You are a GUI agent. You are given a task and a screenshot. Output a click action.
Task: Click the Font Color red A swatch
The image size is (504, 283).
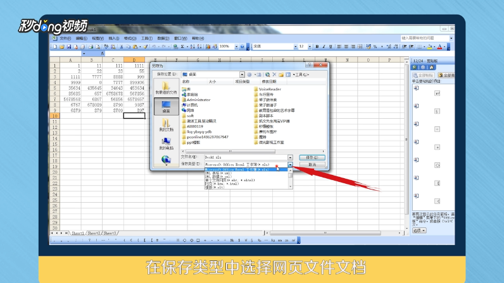(x=439, y=47)
